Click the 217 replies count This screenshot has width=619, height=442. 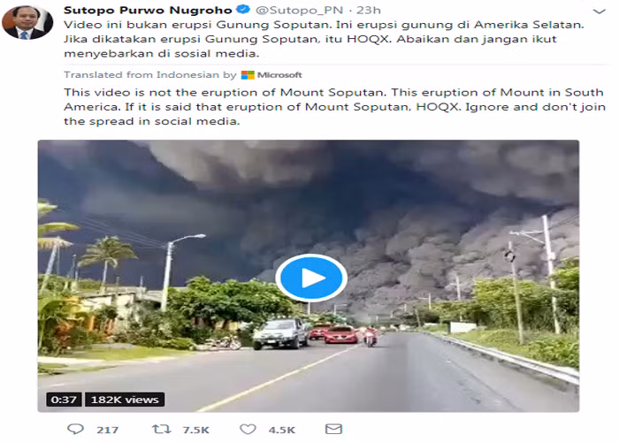pos(107,430)
